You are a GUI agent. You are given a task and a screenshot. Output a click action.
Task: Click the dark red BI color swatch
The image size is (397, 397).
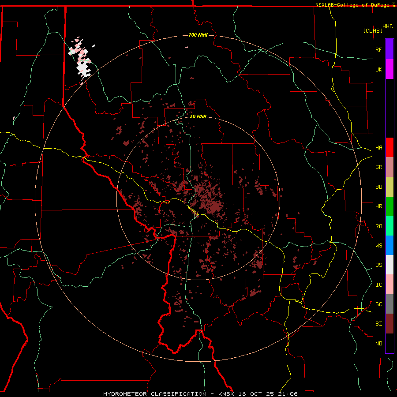[390, 324]
